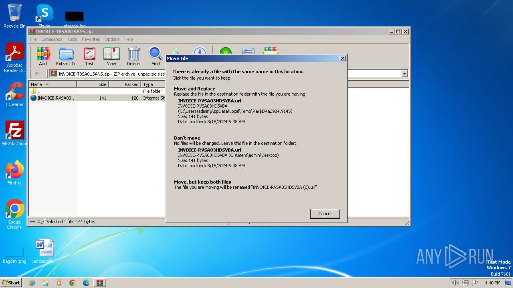Viewport: 513px width, 288px height.
Task: Sort by the Type column header
Action: [x=154, y=84]
